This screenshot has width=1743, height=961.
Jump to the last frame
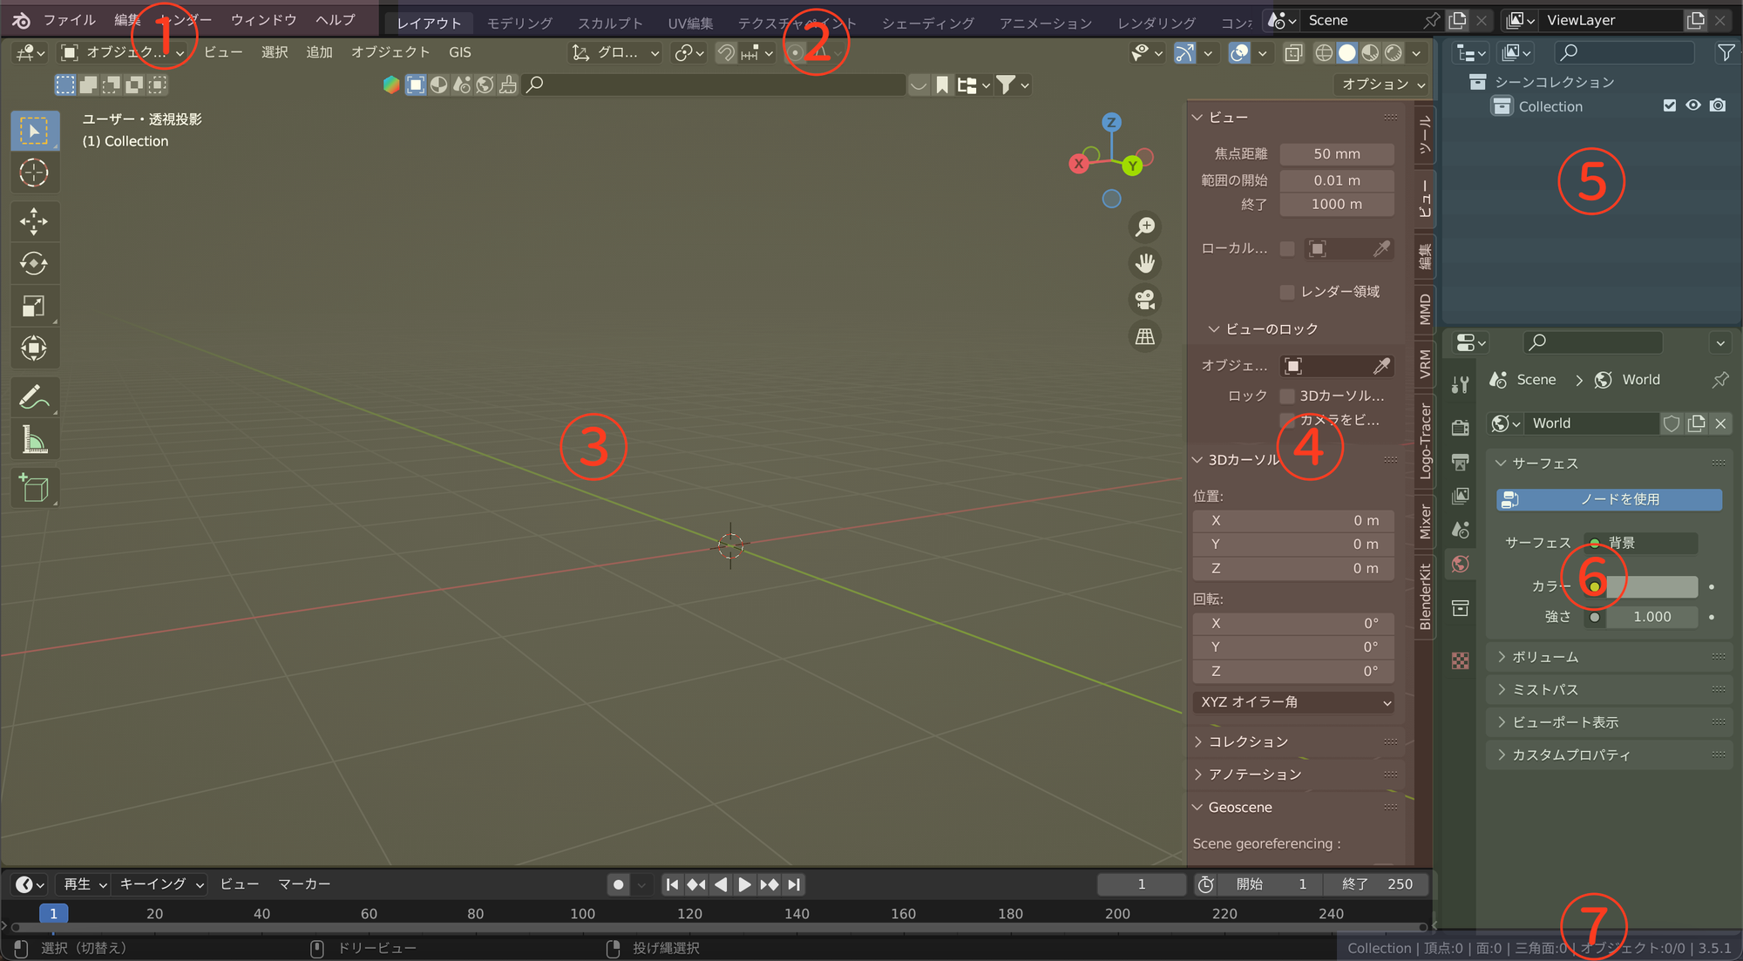tap(794, 885)
